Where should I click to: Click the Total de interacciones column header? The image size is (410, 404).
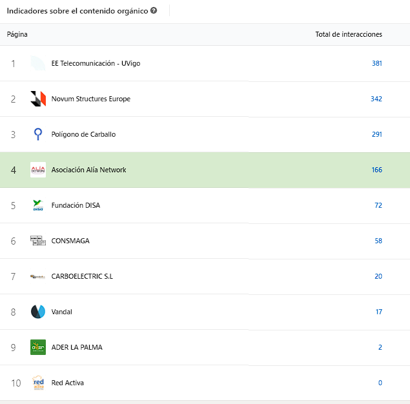pos(349,34)
